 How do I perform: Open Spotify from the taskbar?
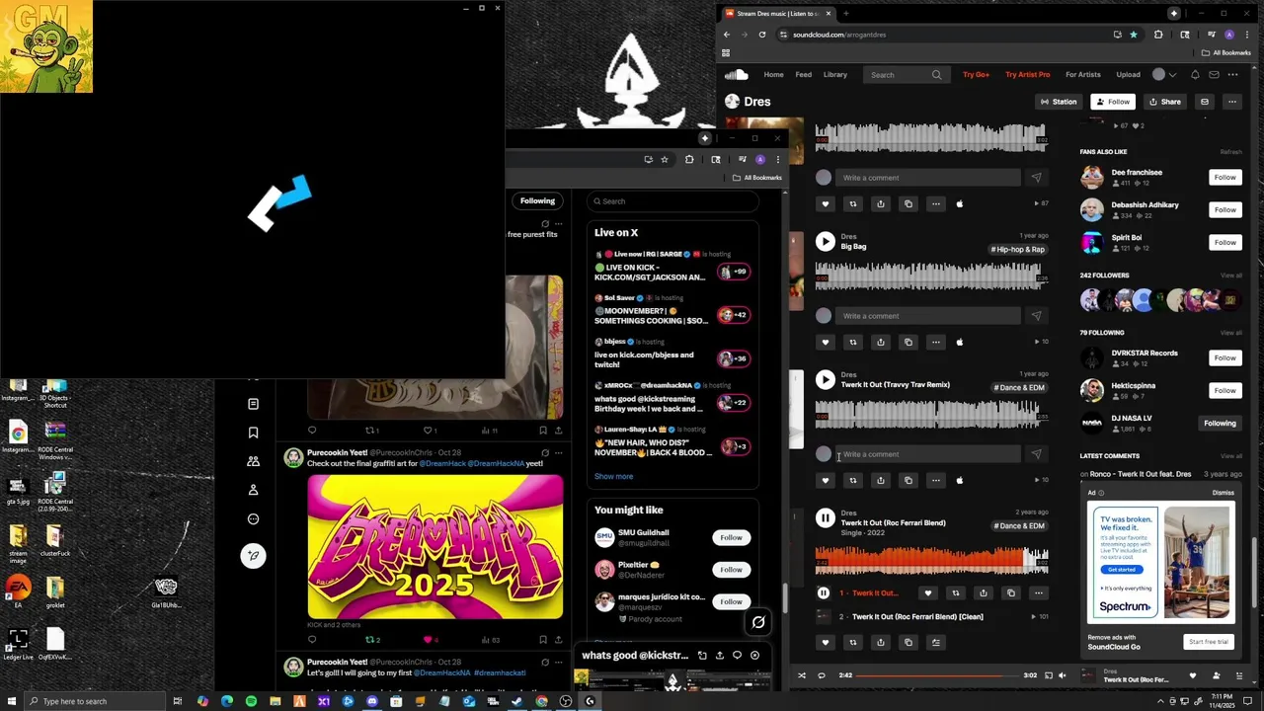(x=251, y=701)
